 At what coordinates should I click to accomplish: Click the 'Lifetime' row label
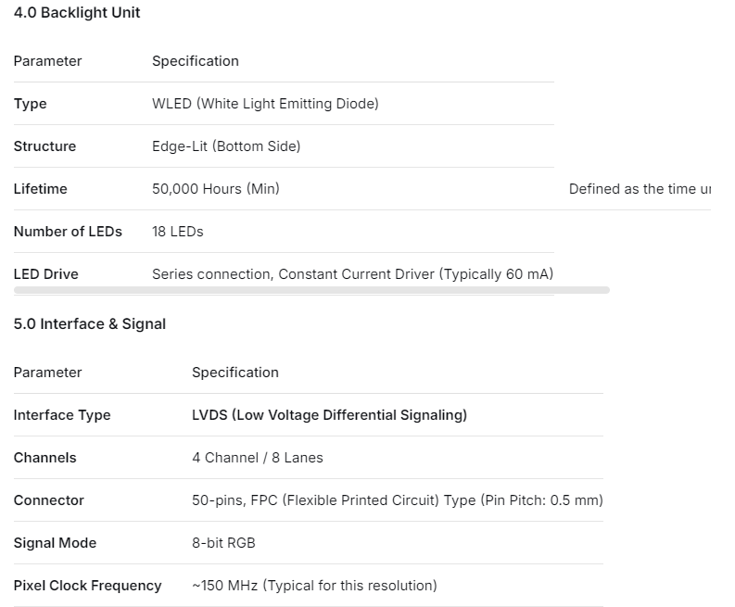40,189
